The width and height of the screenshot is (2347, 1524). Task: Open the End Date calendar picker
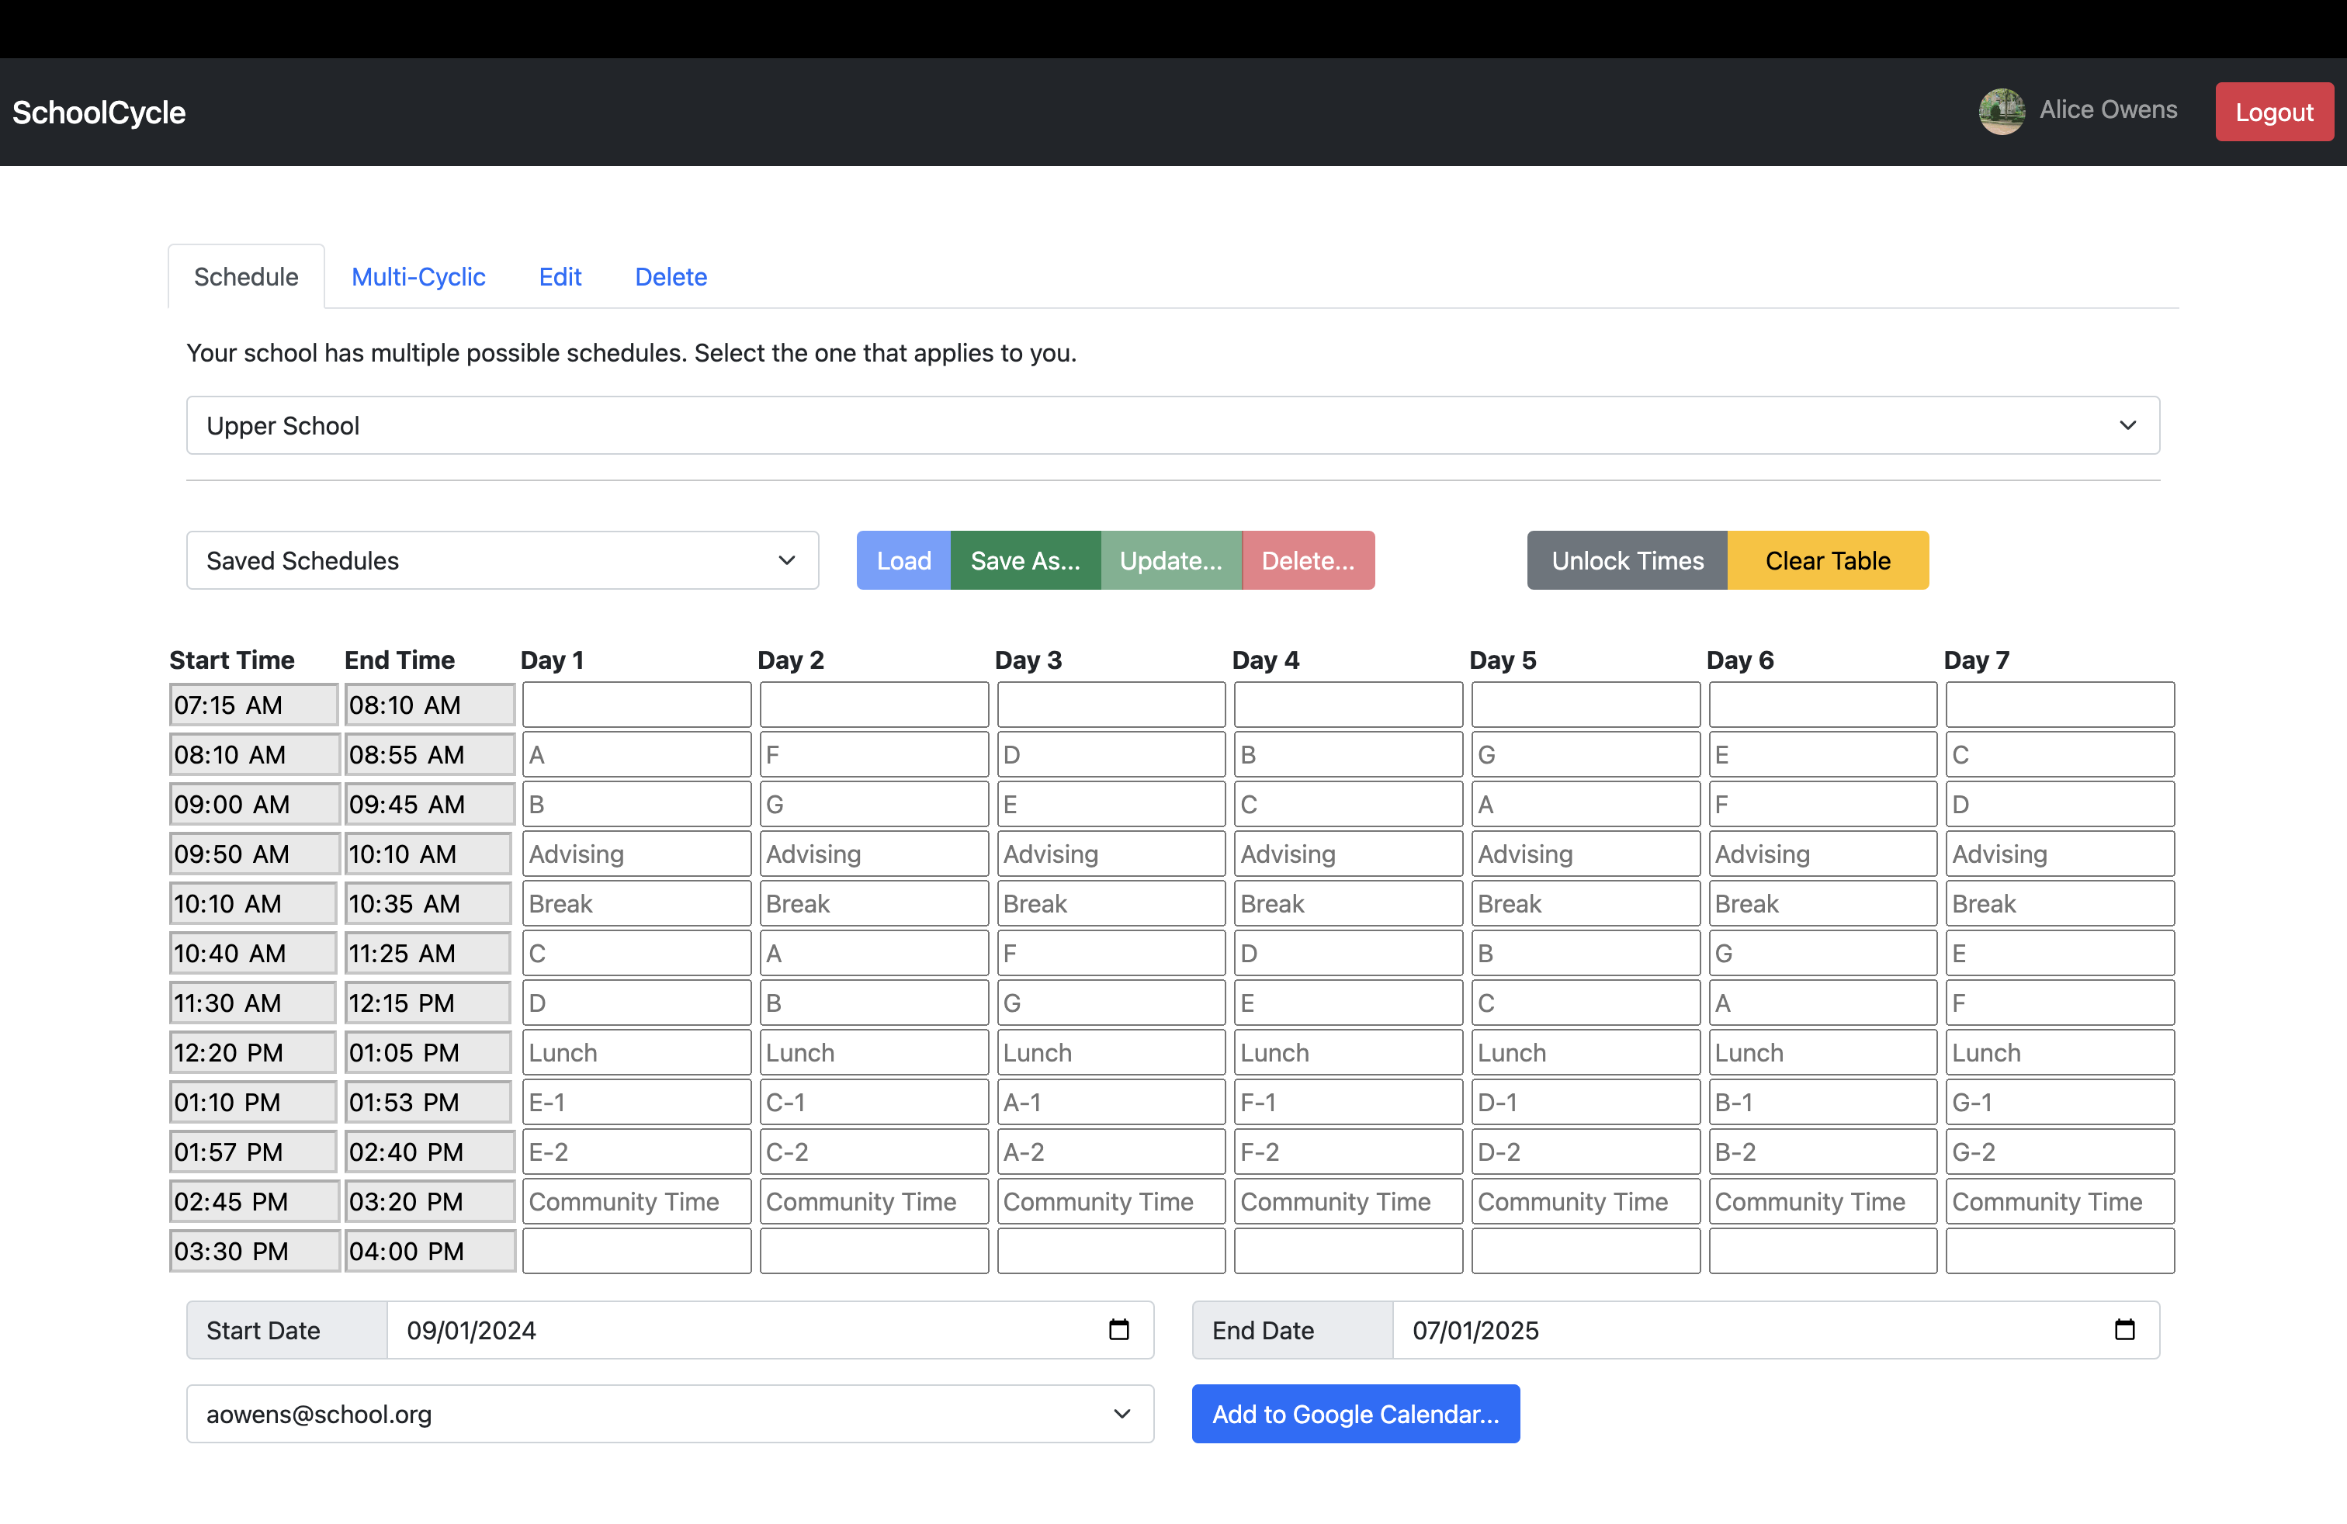click(2124, 1330)
